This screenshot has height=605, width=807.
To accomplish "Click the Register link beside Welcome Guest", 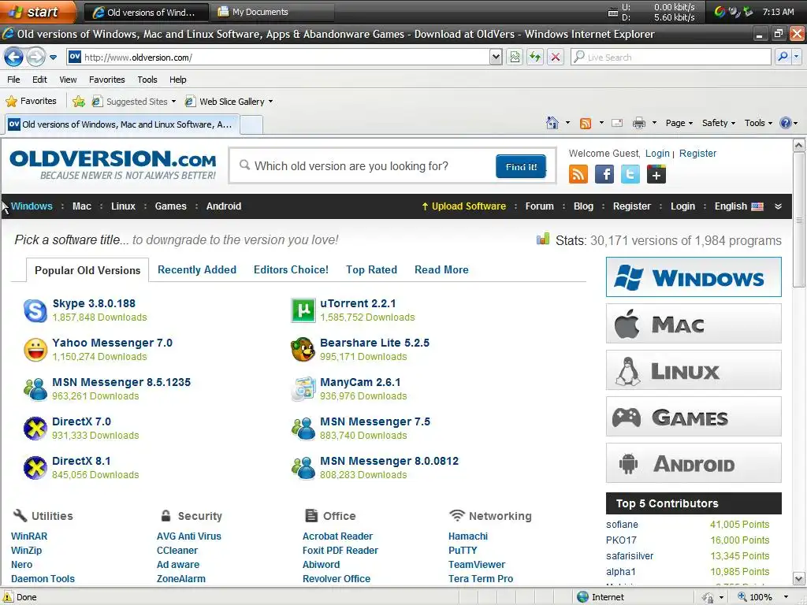I will (x=697, y=154).
